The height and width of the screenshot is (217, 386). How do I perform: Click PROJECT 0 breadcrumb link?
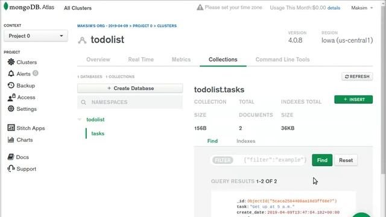coord(142,26)
